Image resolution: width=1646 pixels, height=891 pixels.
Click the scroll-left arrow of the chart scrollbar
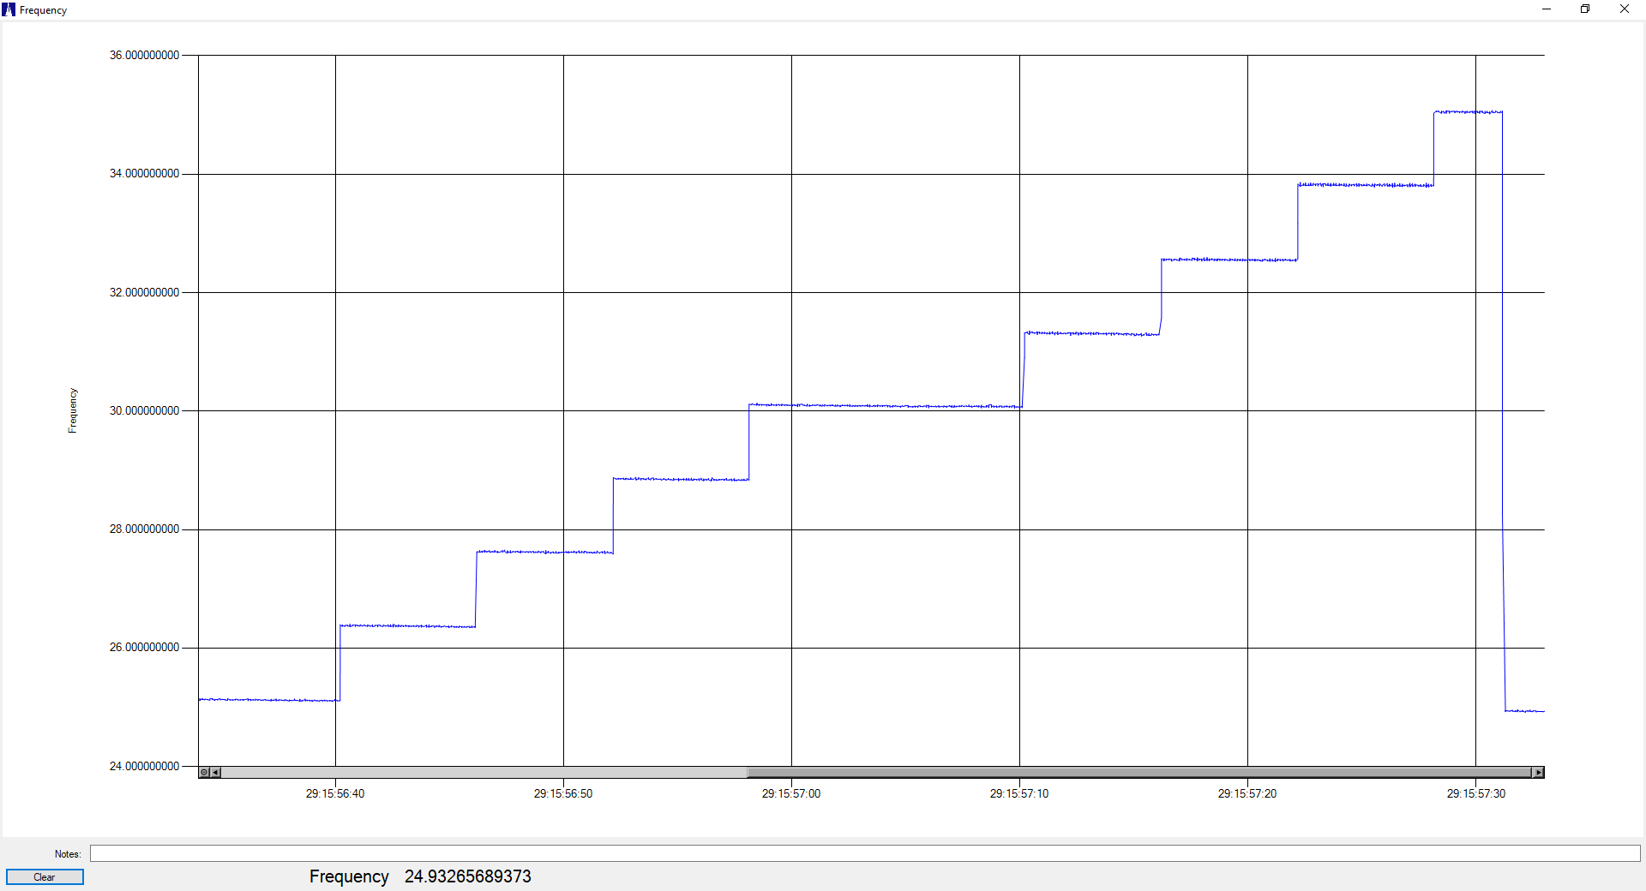pyautogui.click(x=215, y=773)
